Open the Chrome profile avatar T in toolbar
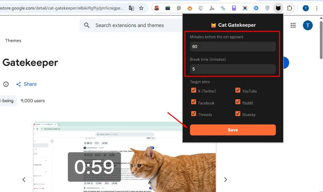The width and height of the screenshot is (323, 192). (306, 8)
